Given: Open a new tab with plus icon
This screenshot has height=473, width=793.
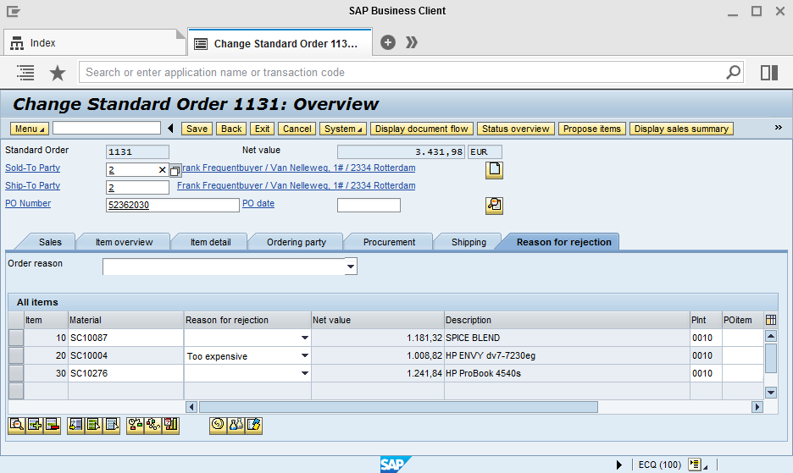Looking at the screenshot, I should tap(388, 42).
